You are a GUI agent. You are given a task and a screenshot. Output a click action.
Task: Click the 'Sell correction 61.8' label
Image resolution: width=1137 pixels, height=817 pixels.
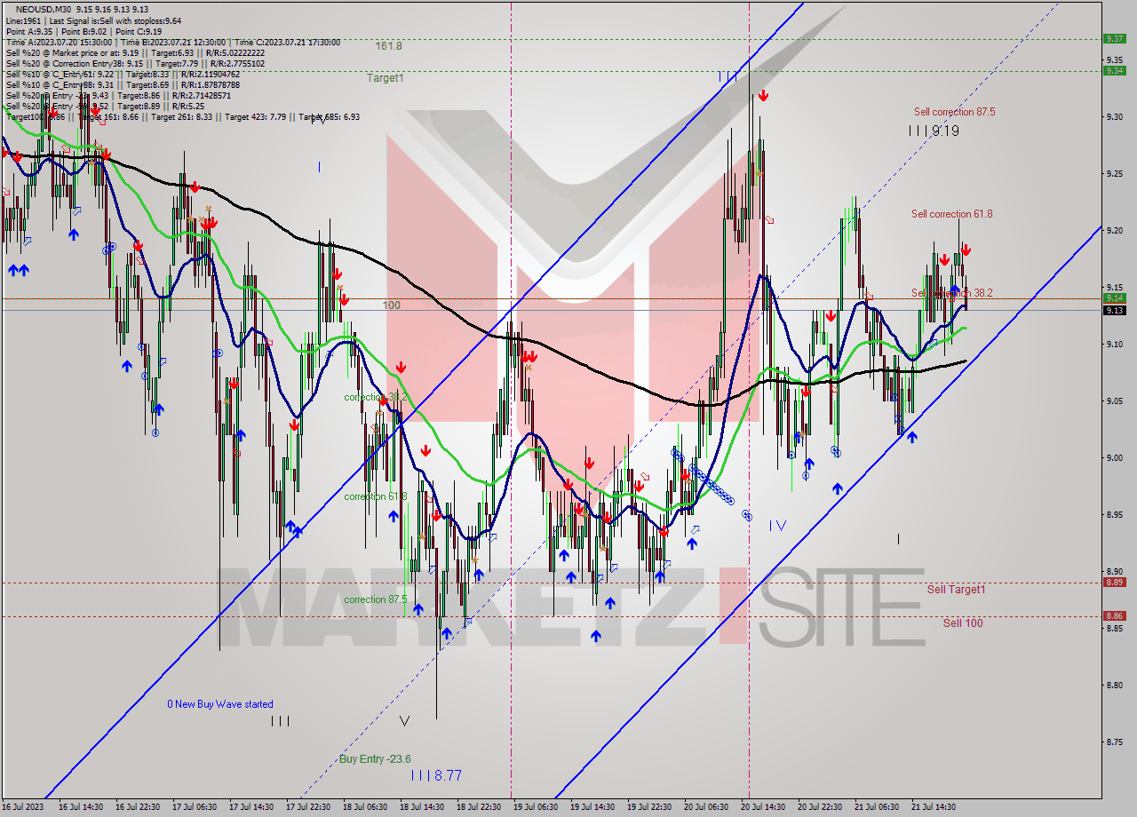tap(952, 214)
